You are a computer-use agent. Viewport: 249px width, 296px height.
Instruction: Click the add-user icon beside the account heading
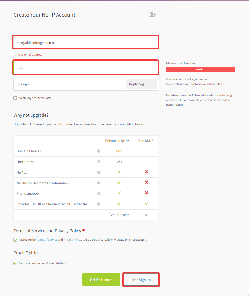(x=153, y=14)
